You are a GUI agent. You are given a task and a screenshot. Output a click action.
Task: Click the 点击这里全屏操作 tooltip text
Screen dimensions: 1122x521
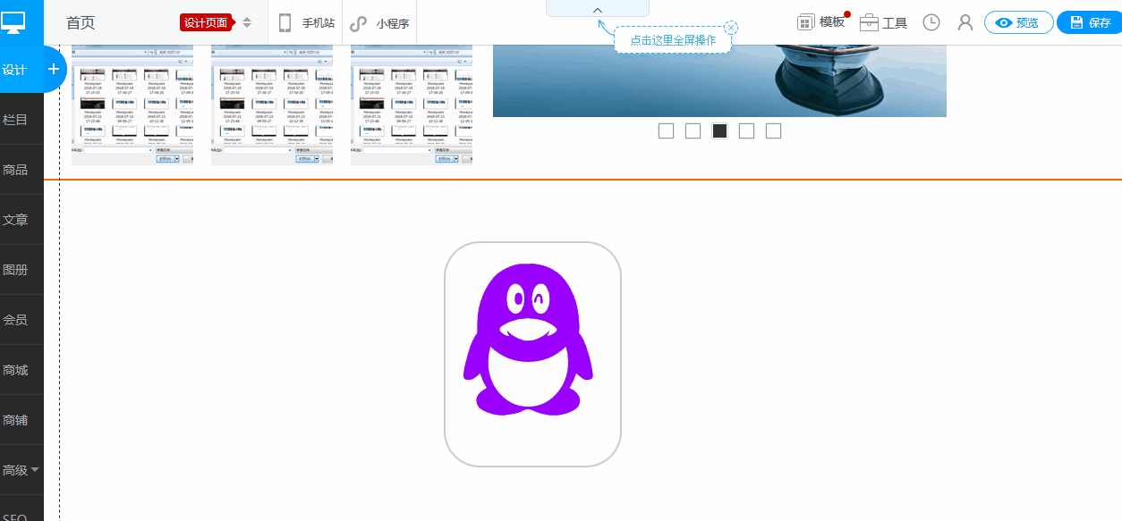[673, 40]
